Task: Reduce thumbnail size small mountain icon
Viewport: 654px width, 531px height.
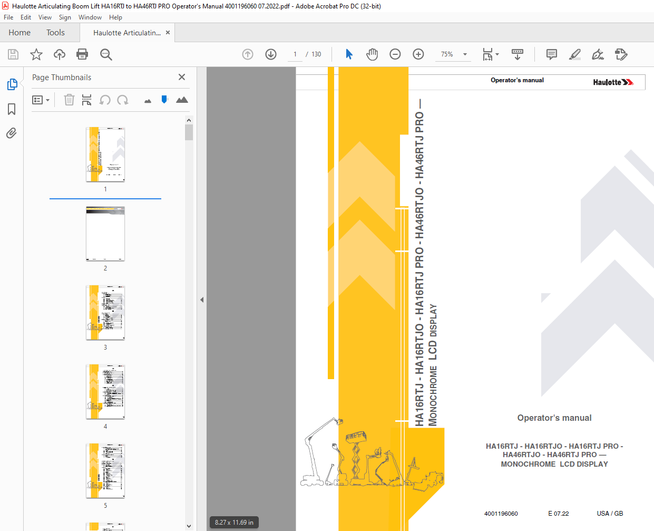Action: (x=148, y=101)
